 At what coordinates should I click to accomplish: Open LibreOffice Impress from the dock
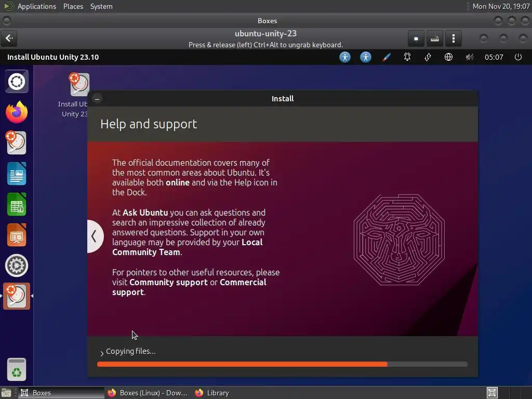pyautogui.click(x=17, y=235)
